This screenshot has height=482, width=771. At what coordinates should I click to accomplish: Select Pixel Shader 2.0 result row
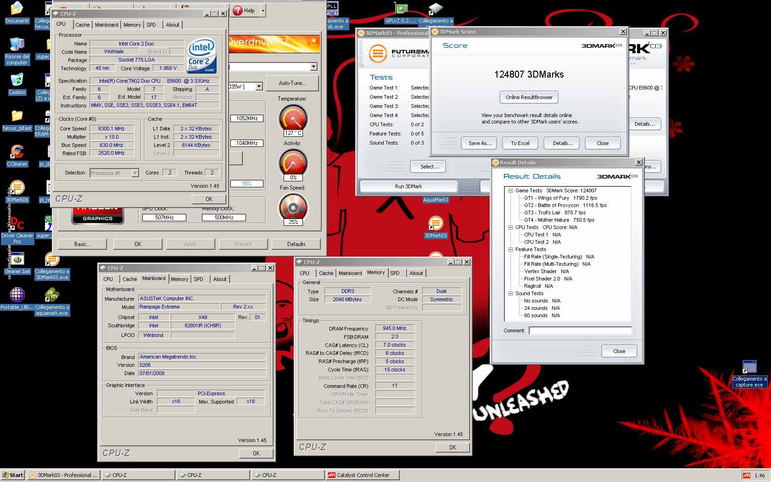(548, 279)
